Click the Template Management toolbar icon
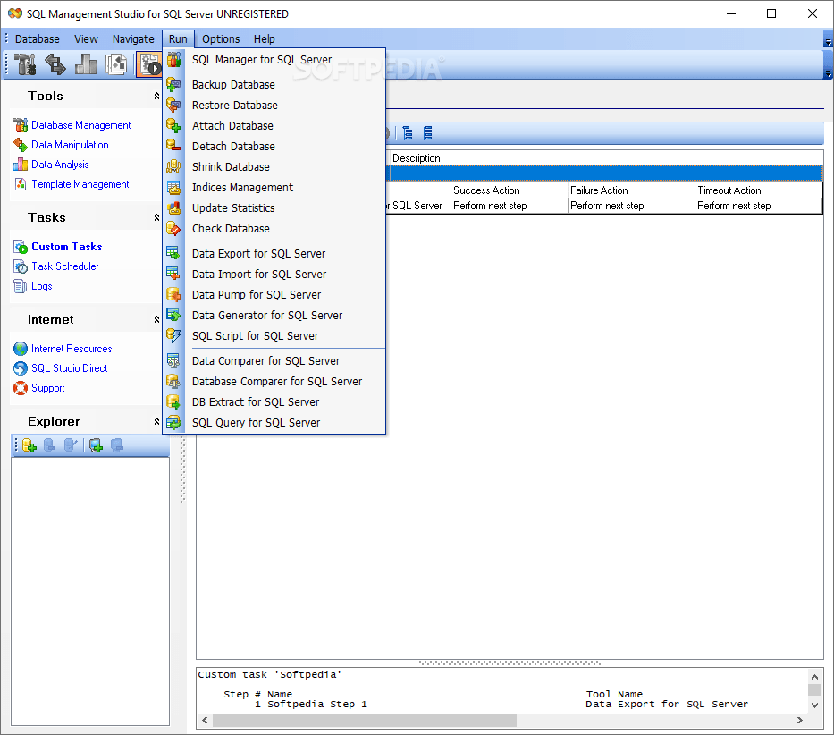Screen dimensions: 834x735 click(x=116, y=64)
